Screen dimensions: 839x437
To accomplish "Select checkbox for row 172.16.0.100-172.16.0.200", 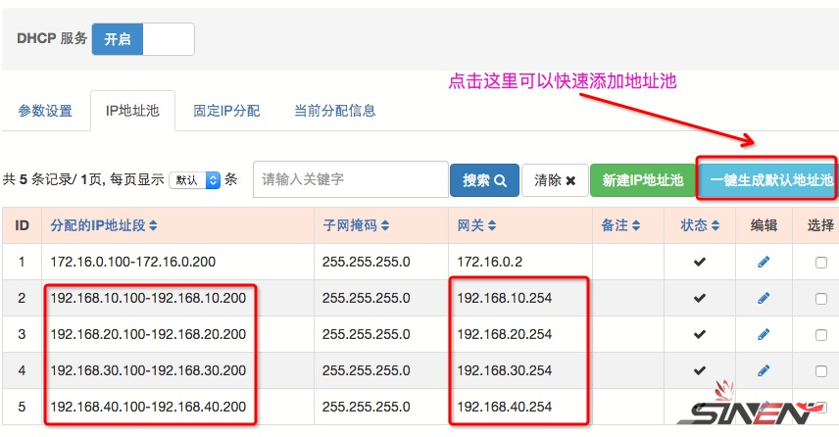I will tap(820, 262).
